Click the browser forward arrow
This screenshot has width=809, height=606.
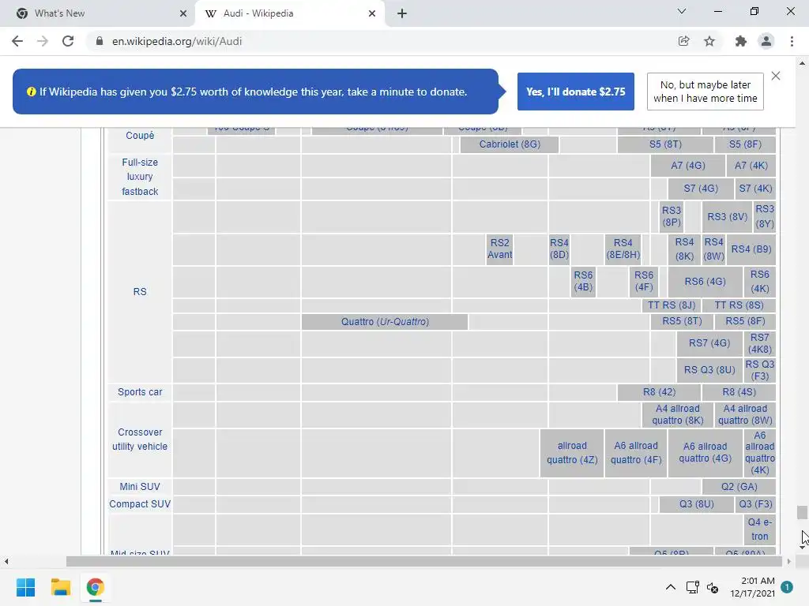[43, 41]
